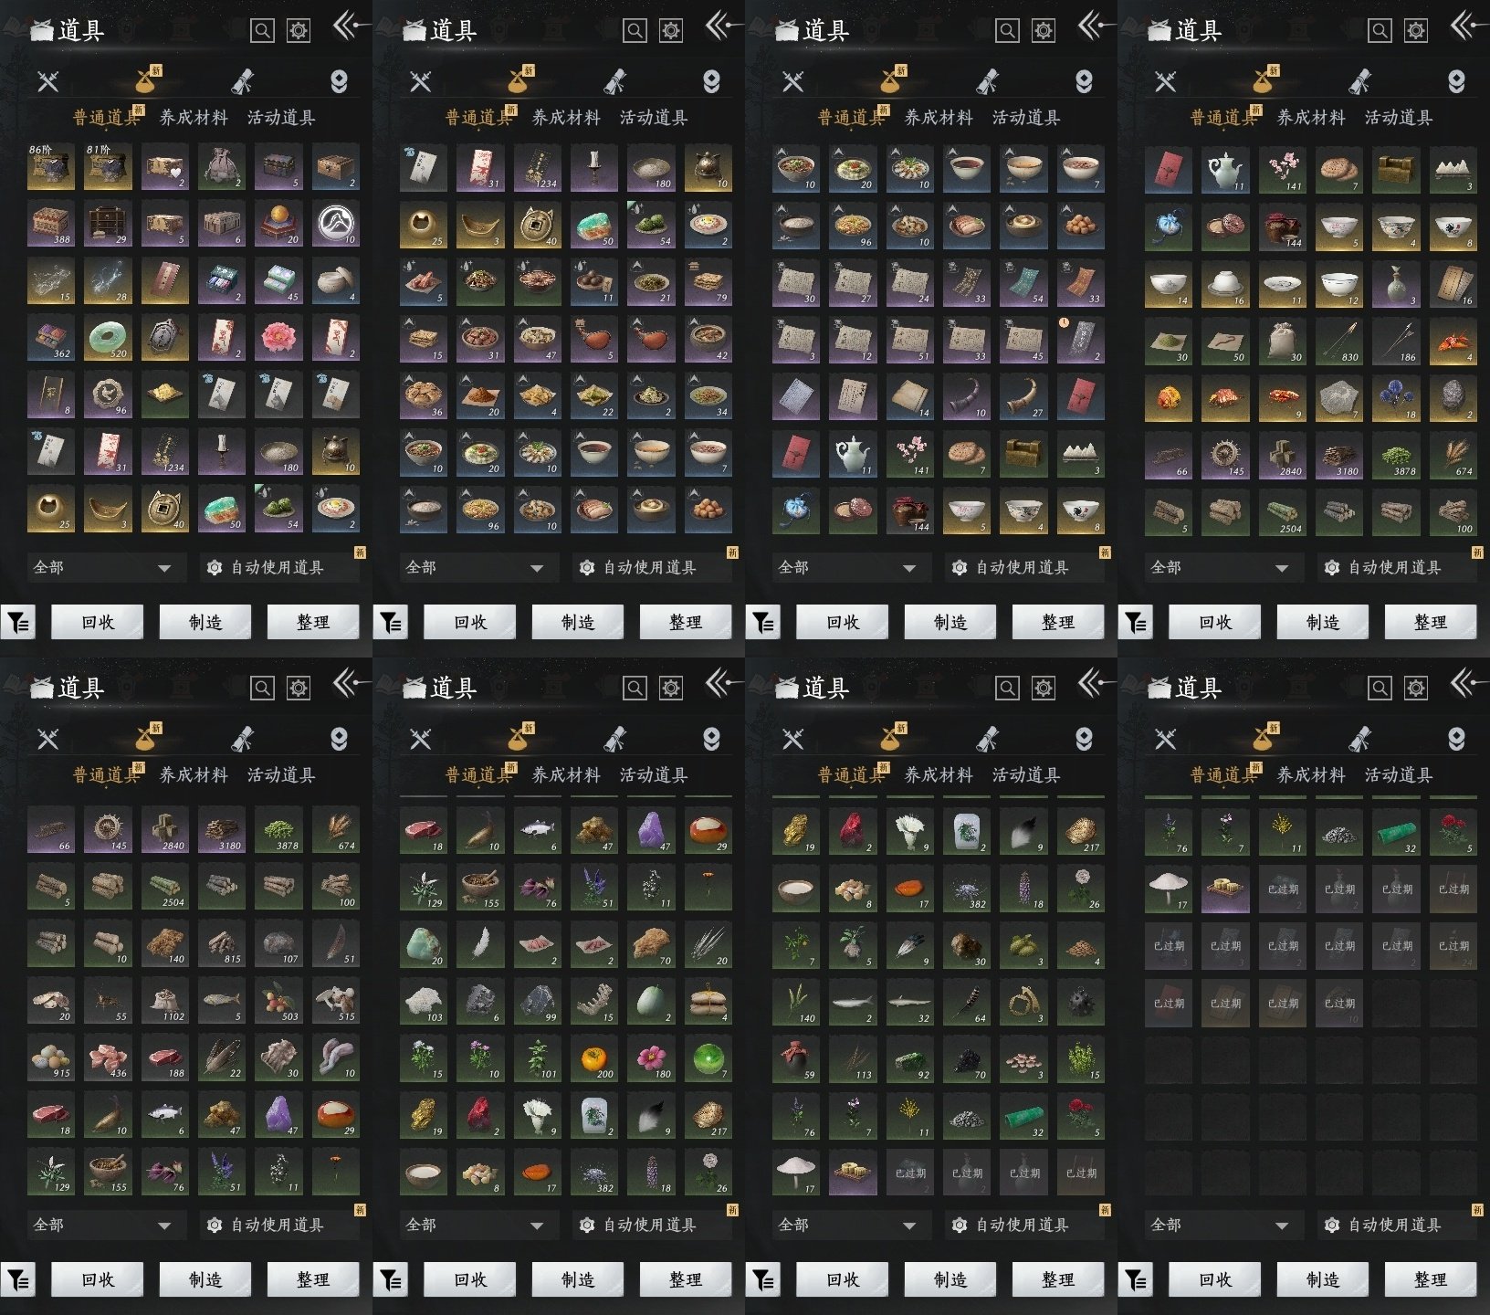Open 活动道具 tab above the expired items grid
This screenshot has width=1490, height=1315.
coord(1399,775)
